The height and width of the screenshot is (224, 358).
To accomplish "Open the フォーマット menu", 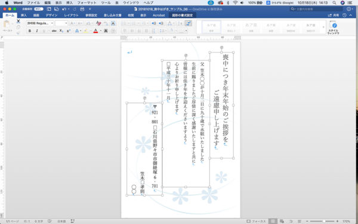I will pyautogui.click(x=87, y=3).
